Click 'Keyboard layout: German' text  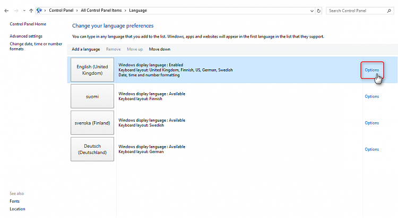pyautogui.click(x=141, y=152)
